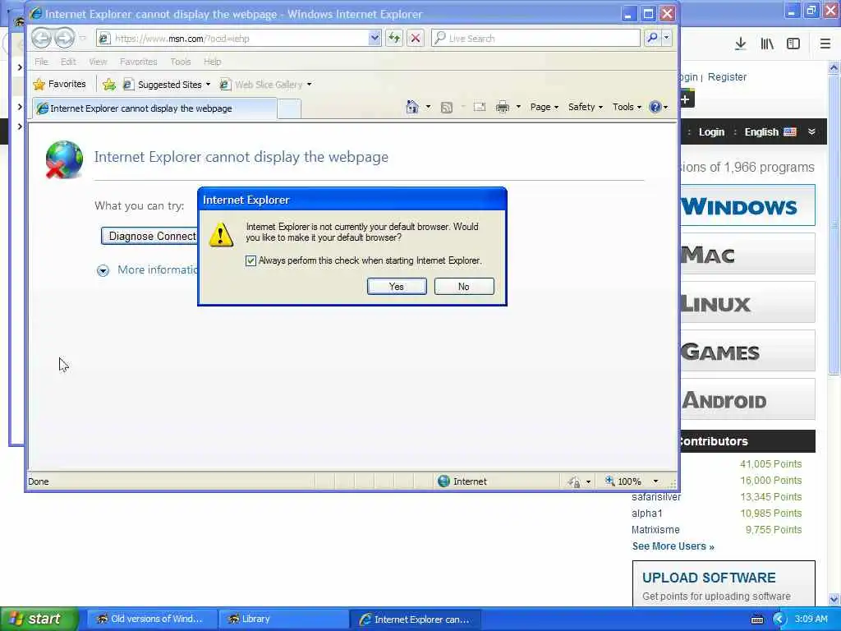
Task: Click the Read Mail icon in command bar
Action: [480, 107]
